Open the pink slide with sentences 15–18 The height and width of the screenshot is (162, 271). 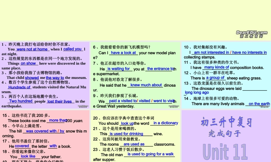[45, 136]
